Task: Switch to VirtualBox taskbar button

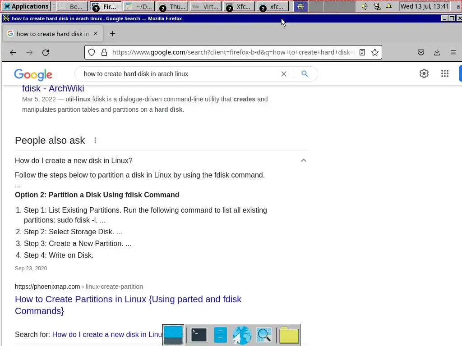Action: click(x=206, y=6)
